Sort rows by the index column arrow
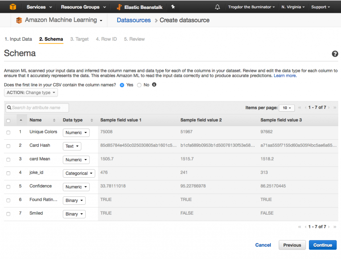This screenshot has width=341, height=259. click(x=21, y=120)
